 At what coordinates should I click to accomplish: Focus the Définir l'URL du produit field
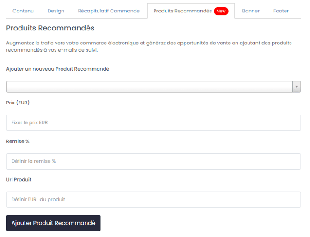point(153,200)
